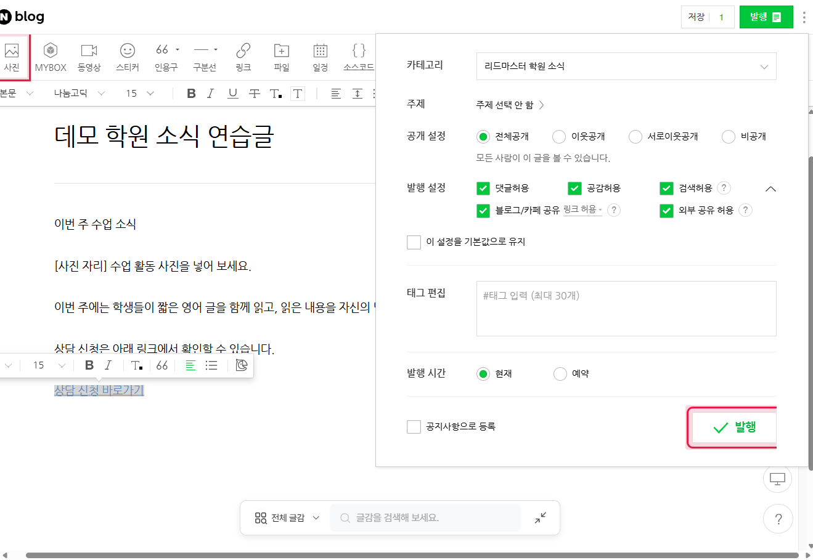This screenshot has width=813, height=560.
Task: Uncheck the 댓글허용 checkbox
Action: click(483, 188)
